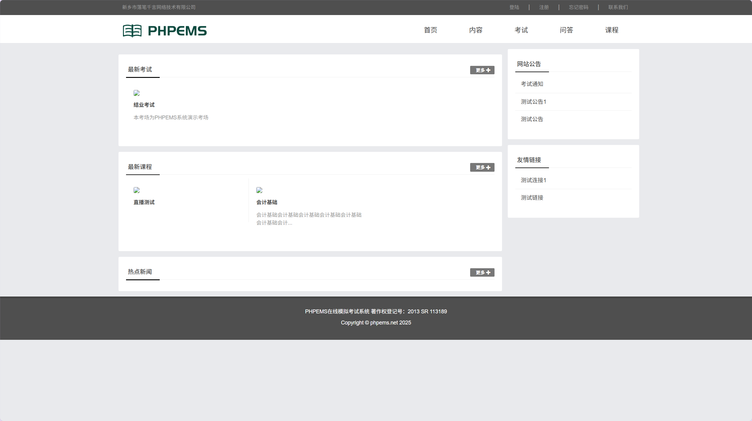
Task: Open the 忘记密码 forgot password link
Action: (578, 7)
